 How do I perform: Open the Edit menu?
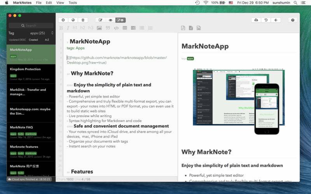[x=49, y=3]
